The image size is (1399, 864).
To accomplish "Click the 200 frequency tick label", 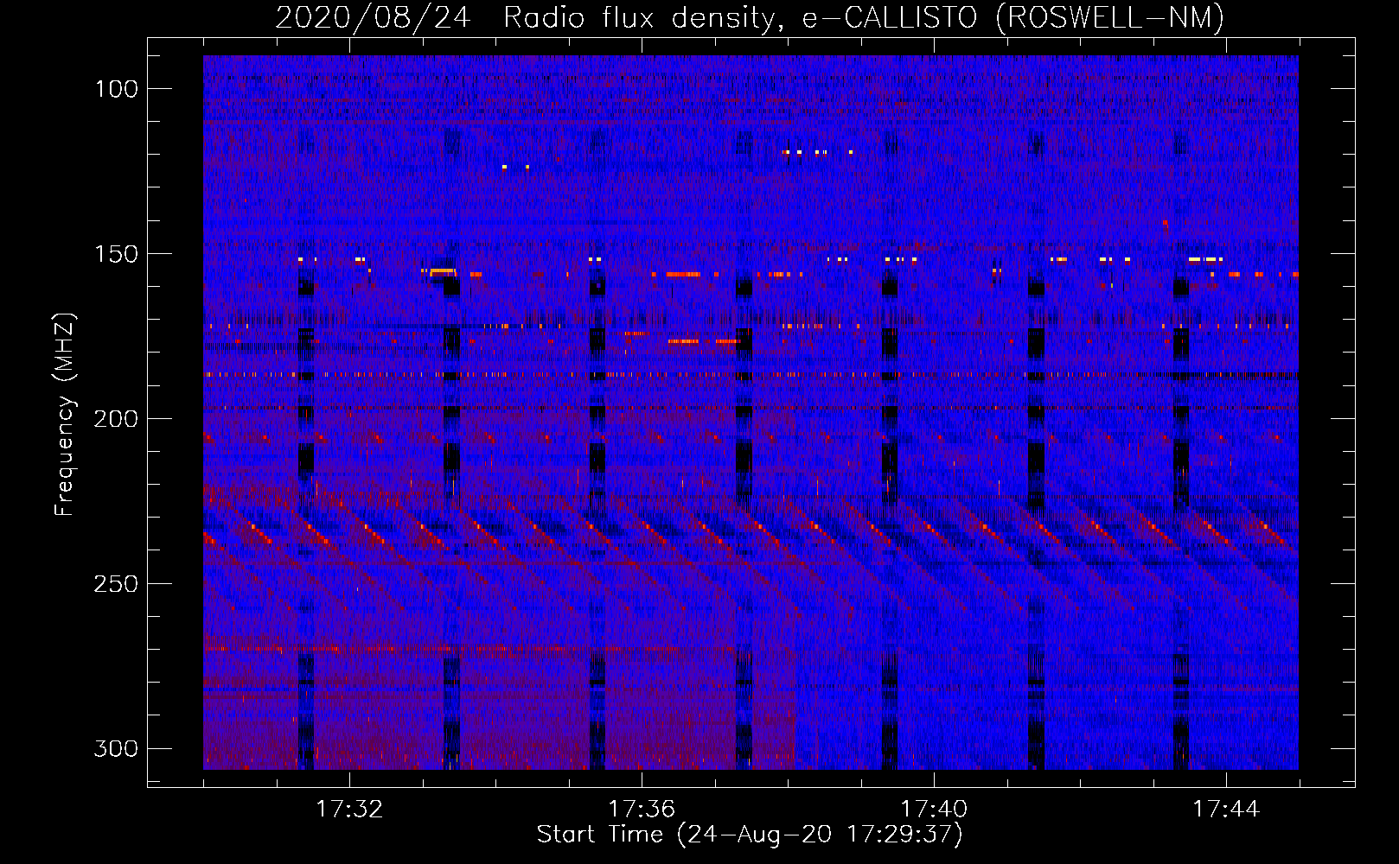I will tap(116, 419).
